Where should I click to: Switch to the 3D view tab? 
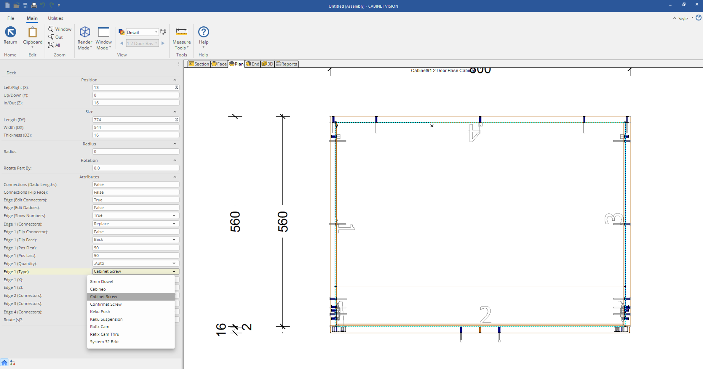click(267, 64)
